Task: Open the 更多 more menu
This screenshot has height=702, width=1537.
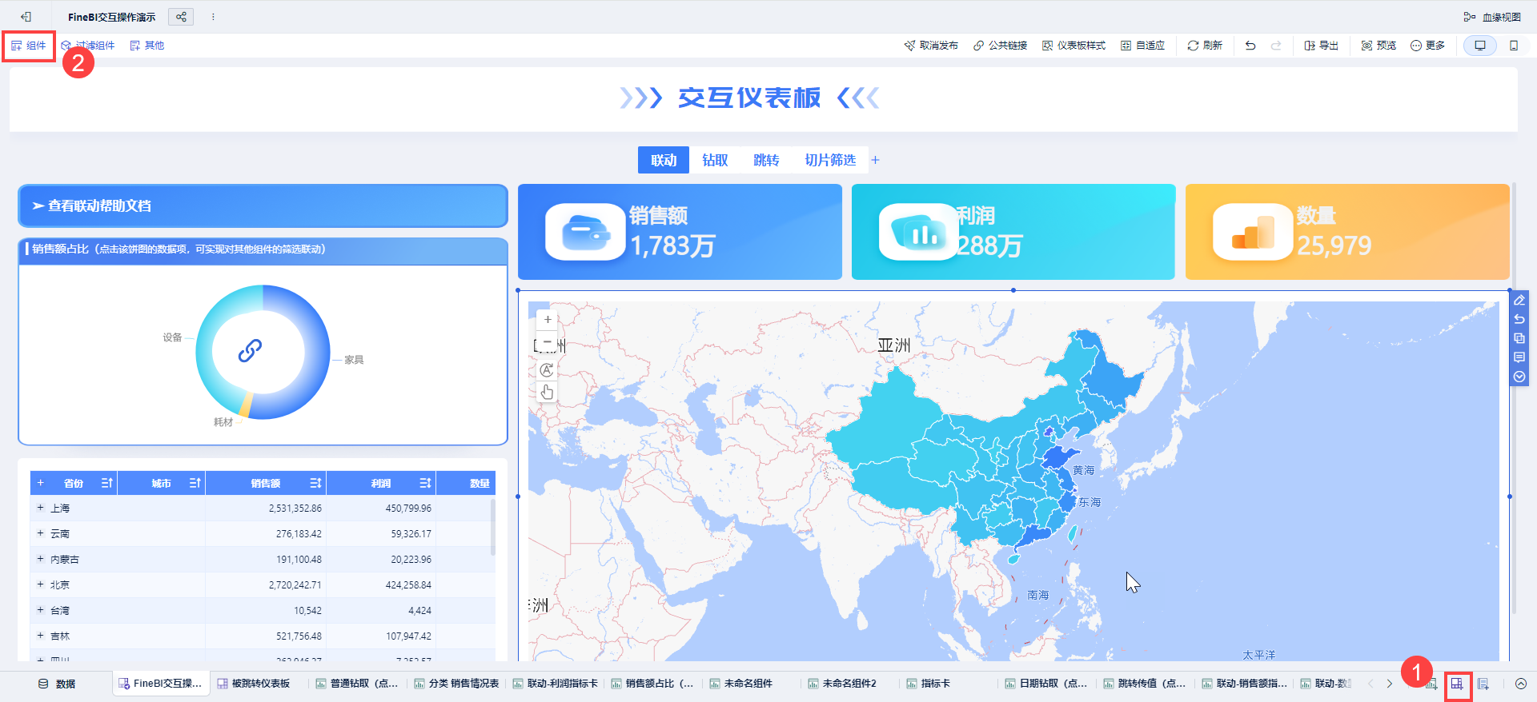Action: [1427, 46]
